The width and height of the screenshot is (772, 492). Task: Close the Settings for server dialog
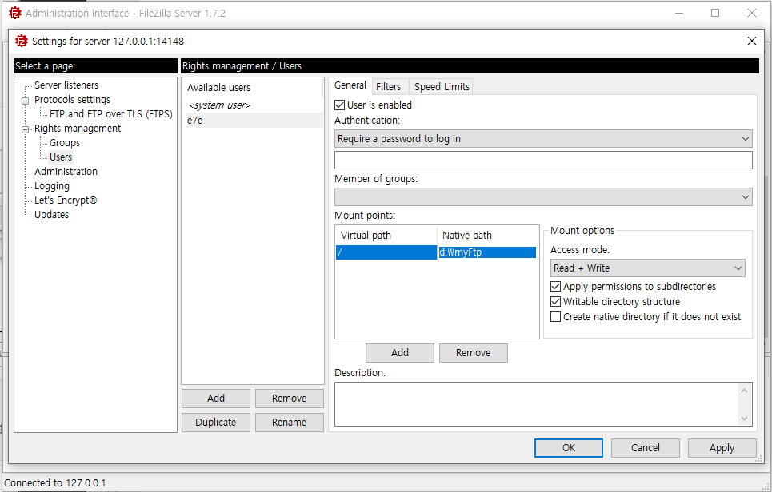point(752,41)
